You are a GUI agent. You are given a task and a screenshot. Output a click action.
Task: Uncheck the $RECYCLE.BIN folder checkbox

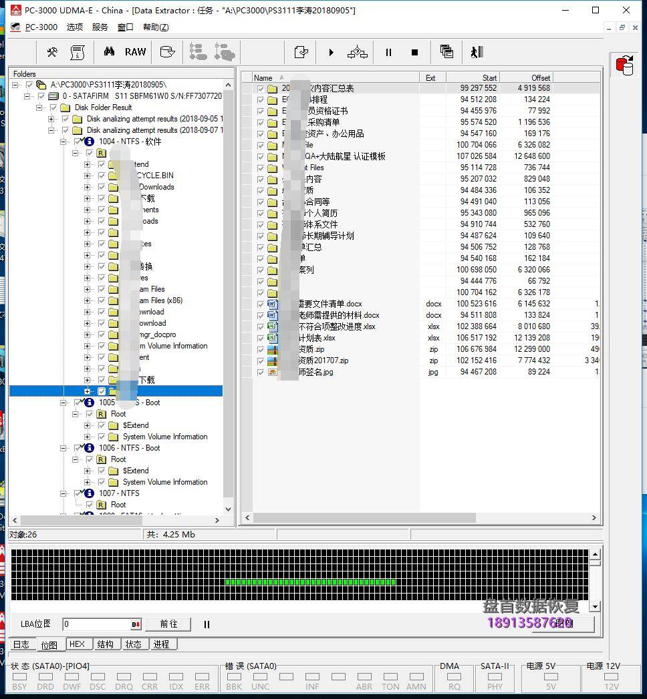click(x=102, y=176)
